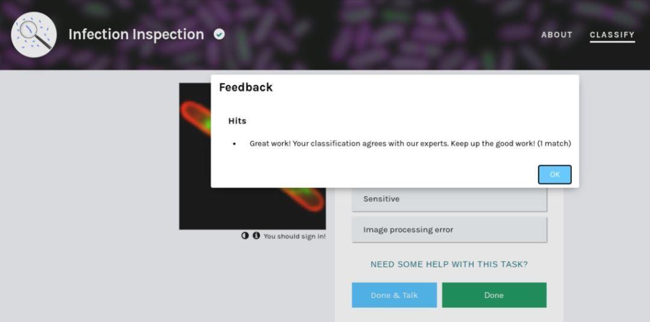Click the Feedback dialog heading
Screen dimensions: 650x322
[x=245, y=87]
